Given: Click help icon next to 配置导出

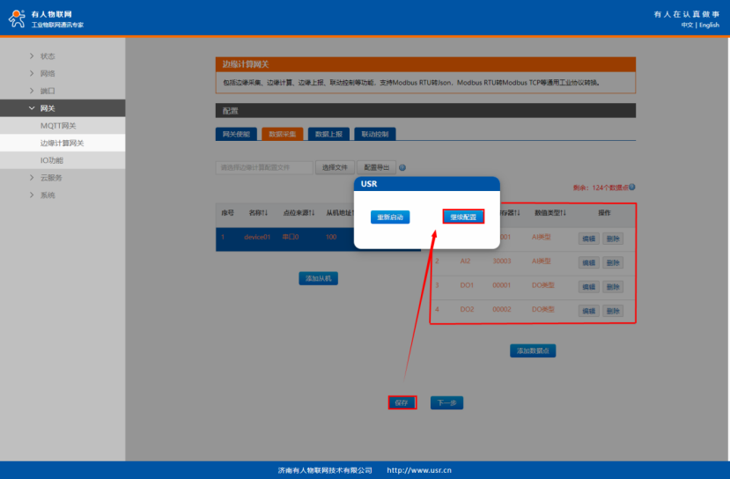Looking at the screenshot, I should tap(402, 167).
